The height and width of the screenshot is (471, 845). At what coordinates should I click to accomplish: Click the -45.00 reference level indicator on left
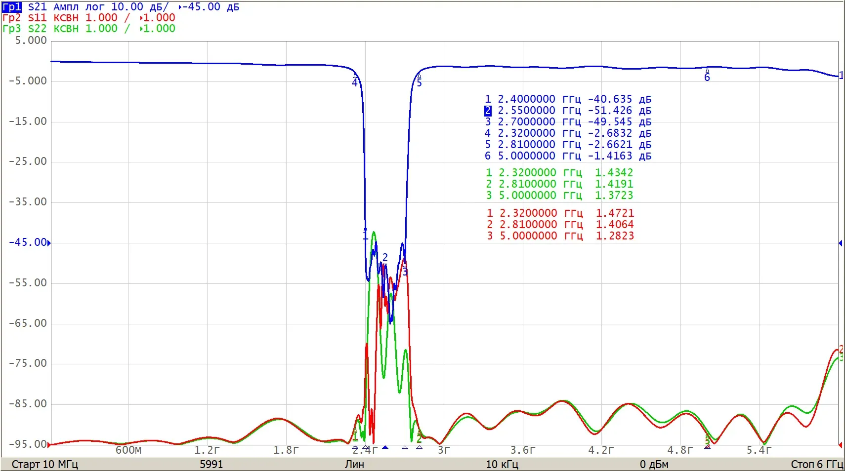point(30,242)
